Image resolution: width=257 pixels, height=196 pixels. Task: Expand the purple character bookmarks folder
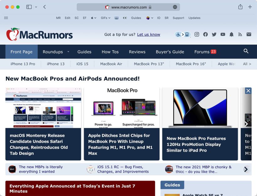coord(149,18)
